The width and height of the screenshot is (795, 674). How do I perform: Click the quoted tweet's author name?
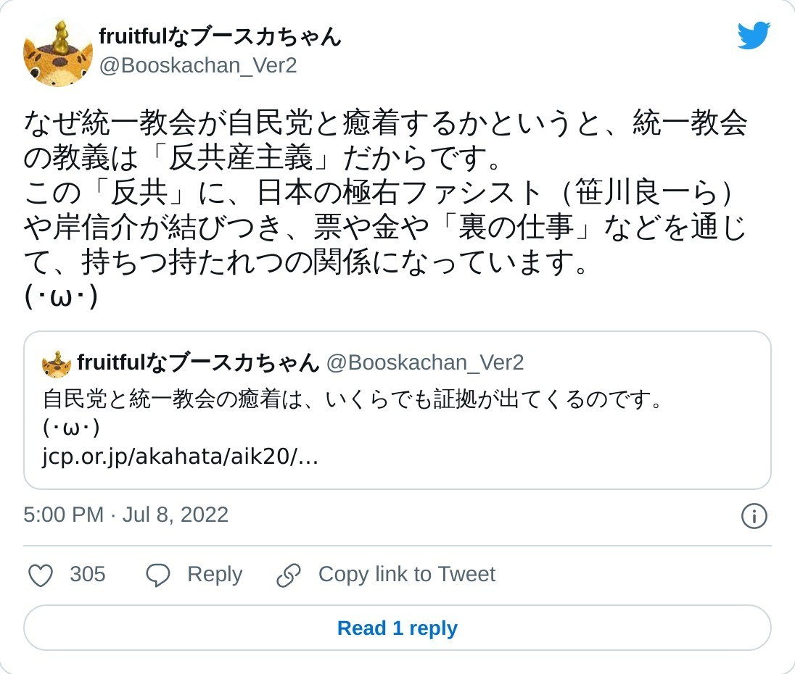tap(198, 362)
